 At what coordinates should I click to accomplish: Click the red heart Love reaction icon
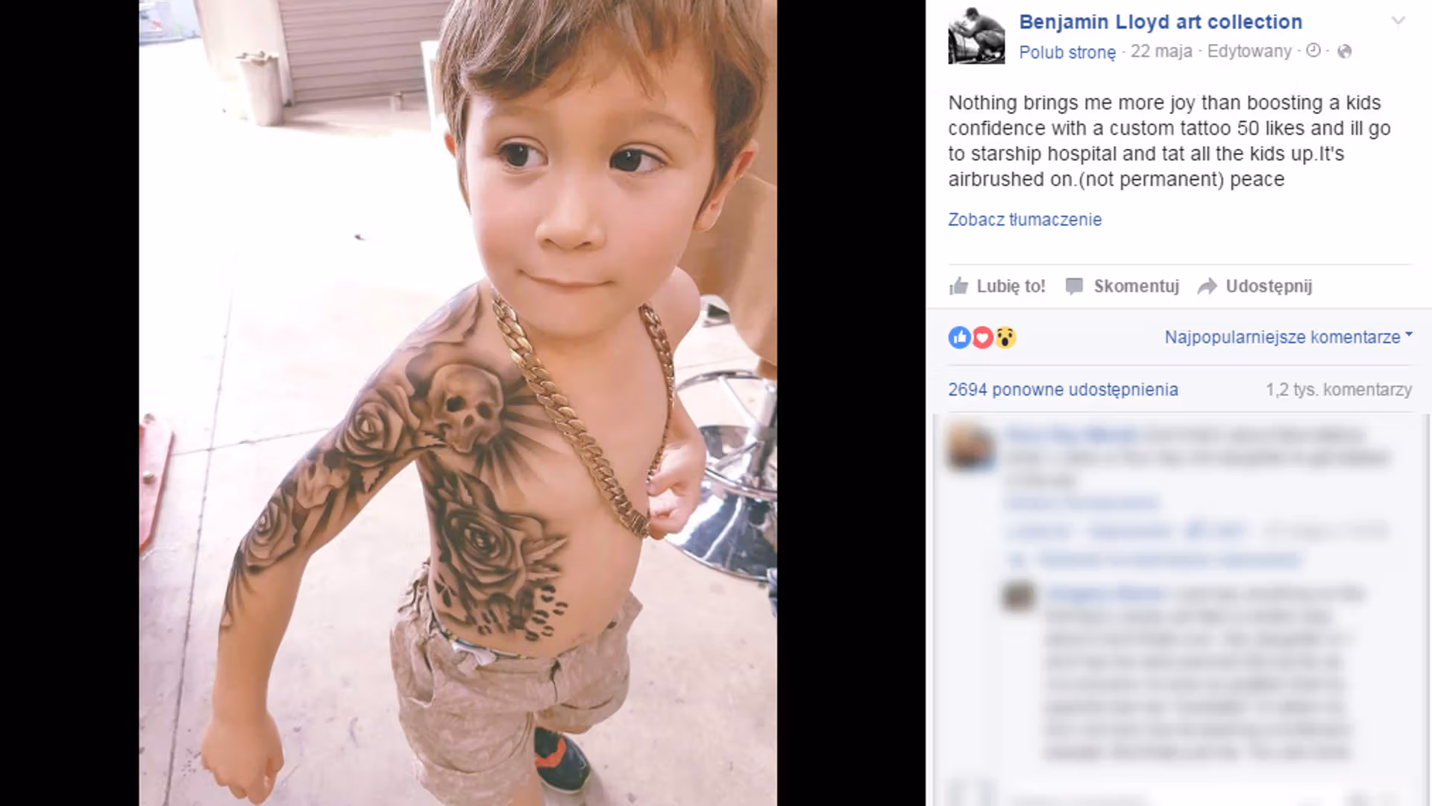point(982,337)
